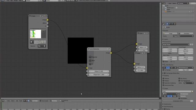The width and height of the screenshot is (196, 110).
Task: Click the Distort value field
Action: (99, 71)
